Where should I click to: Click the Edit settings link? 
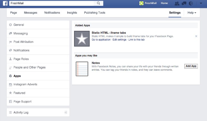[x=119, y=40]
